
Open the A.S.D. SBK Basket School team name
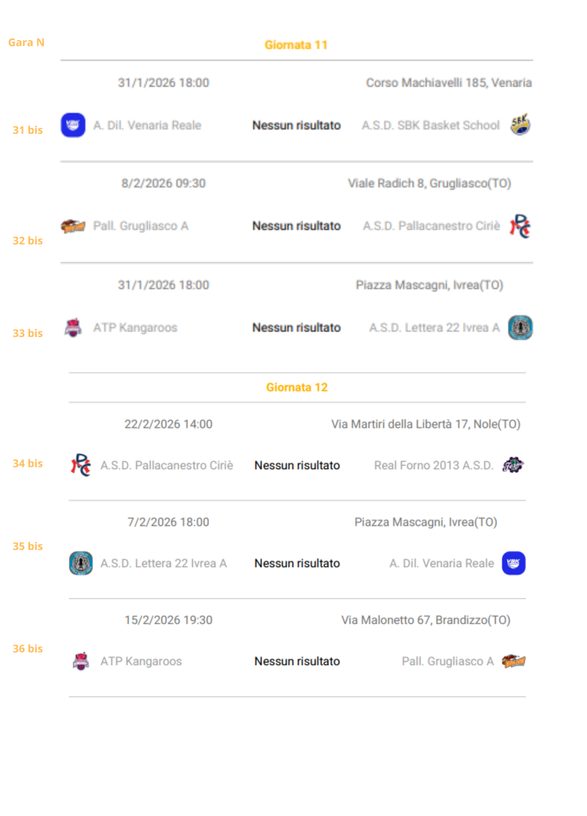tap(430, 126)
